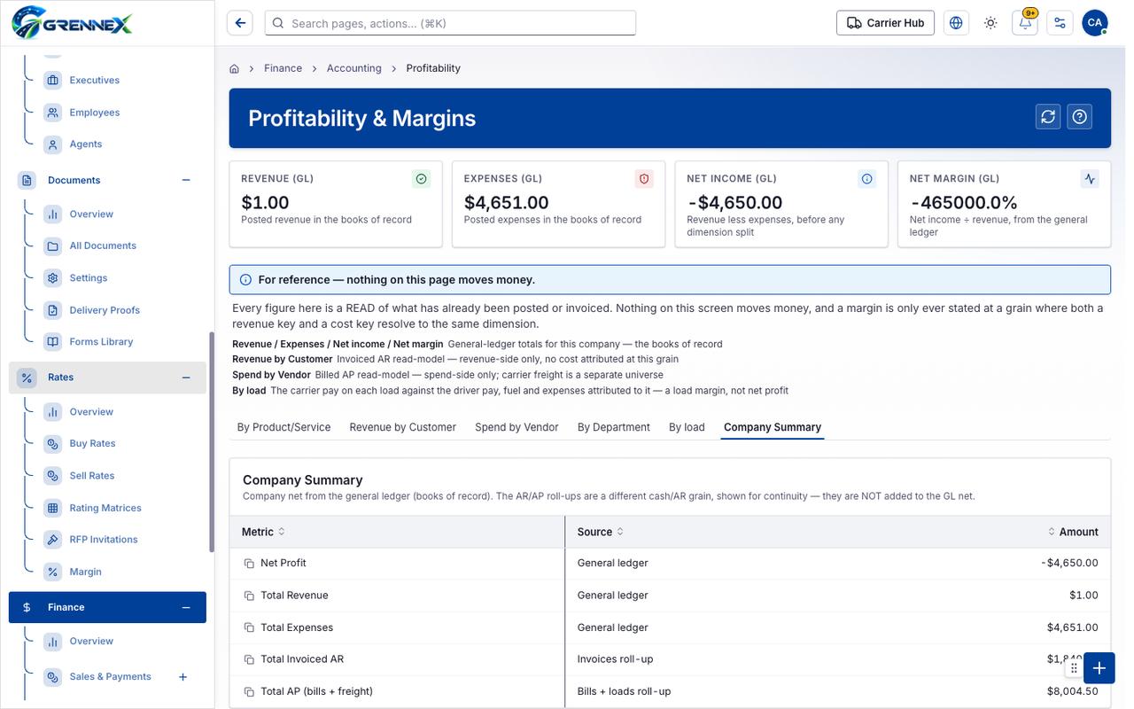Image resolution: width=1134 pixels, height=709 pixels.
Task: Open Delivery Proofs in the sidebar
Action: pos(105,310)
